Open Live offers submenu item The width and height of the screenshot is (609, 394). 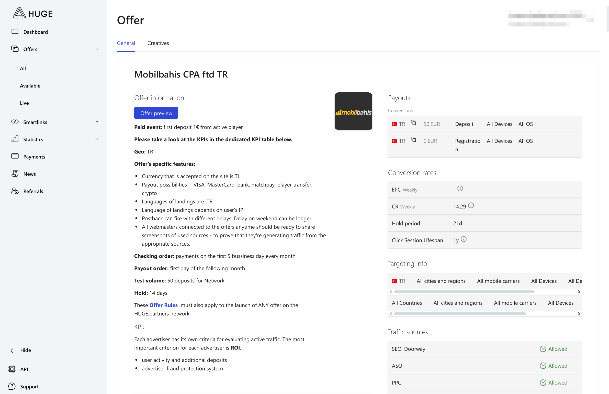click(x=24, y=103)
